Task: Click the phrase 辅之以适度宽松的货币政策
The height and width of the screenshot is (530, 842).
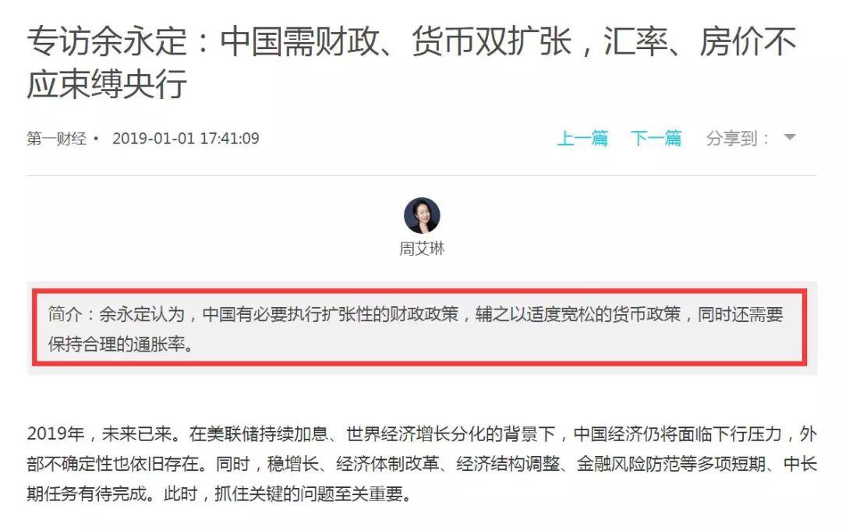Action: (578, 314)
